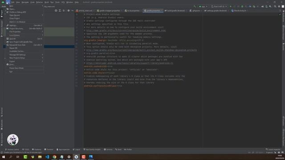
Task: Switch to build.gradle (Android) tab
Action: point(175,11)
